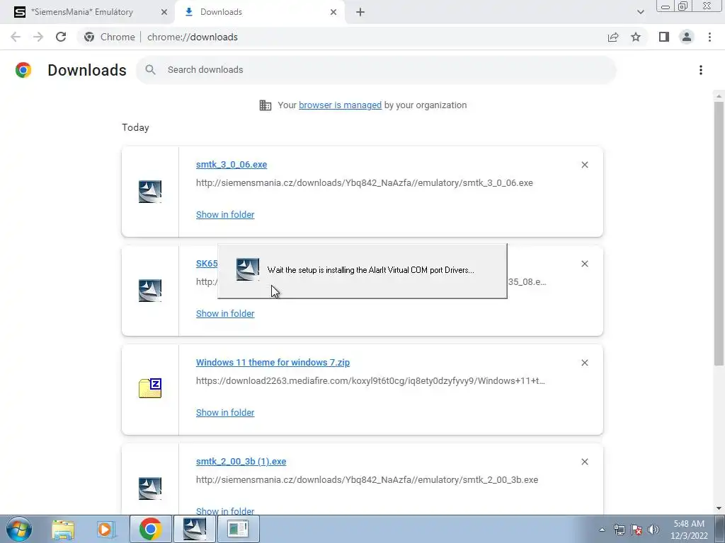Image resolution: width=725 pixels, height=543 pixels.
Task: Reload the page using the refresh icon
Action: (61, 37)
